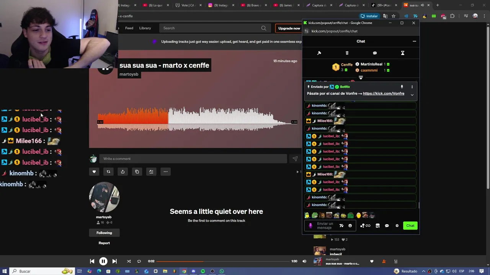Open emoji picker smiley in message box
Viewport: 490px width, 275px height.
pos(350,226)
